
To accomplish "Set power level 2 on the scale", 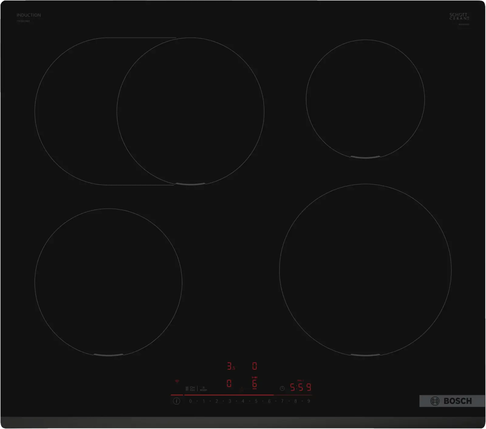I will tap(217, 401).
